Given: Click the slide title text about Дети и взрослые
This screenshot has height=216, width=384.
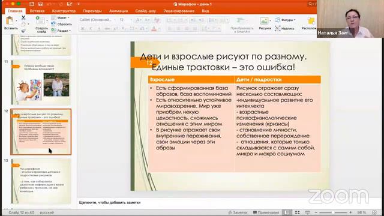Looking at the screenshot, I should pos(223,62).
